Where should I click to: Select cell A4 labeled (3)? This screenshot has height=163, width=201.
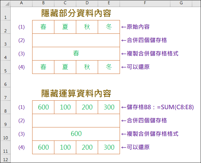click(22, 54)
